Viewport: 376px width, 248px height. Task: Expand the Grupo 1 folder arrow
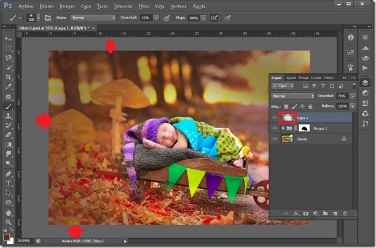point(283,128)
